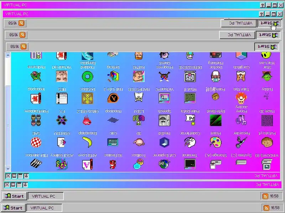Launch the 93 Realms icon
This screenshot has height=213, width=285.
pyautogui.click(x=113, y=164)
